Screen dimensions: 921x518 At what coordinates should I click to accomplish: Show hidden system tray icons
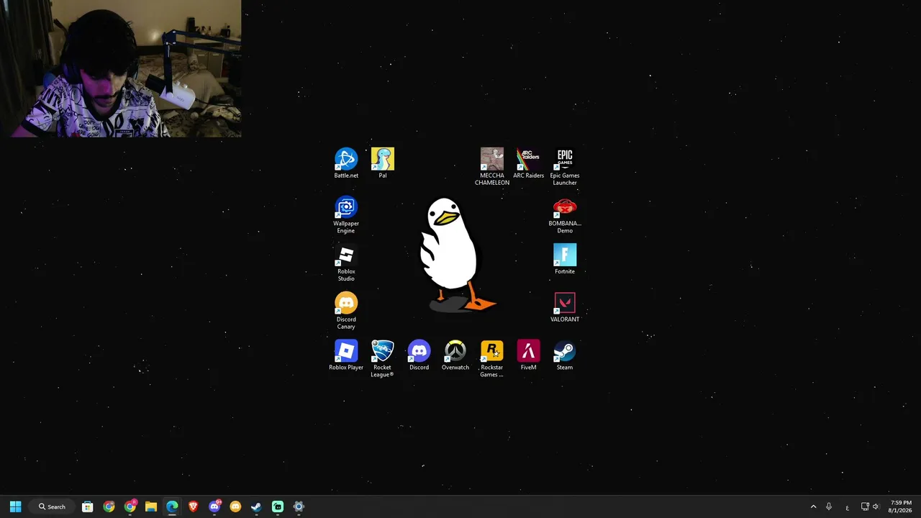click(814, 506)
